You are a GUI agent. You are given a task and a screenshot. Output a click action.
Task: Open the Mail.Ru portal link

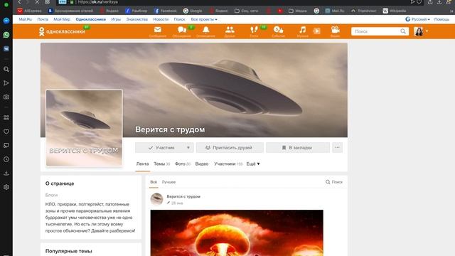pyautogui.click(x=26, y=19)
